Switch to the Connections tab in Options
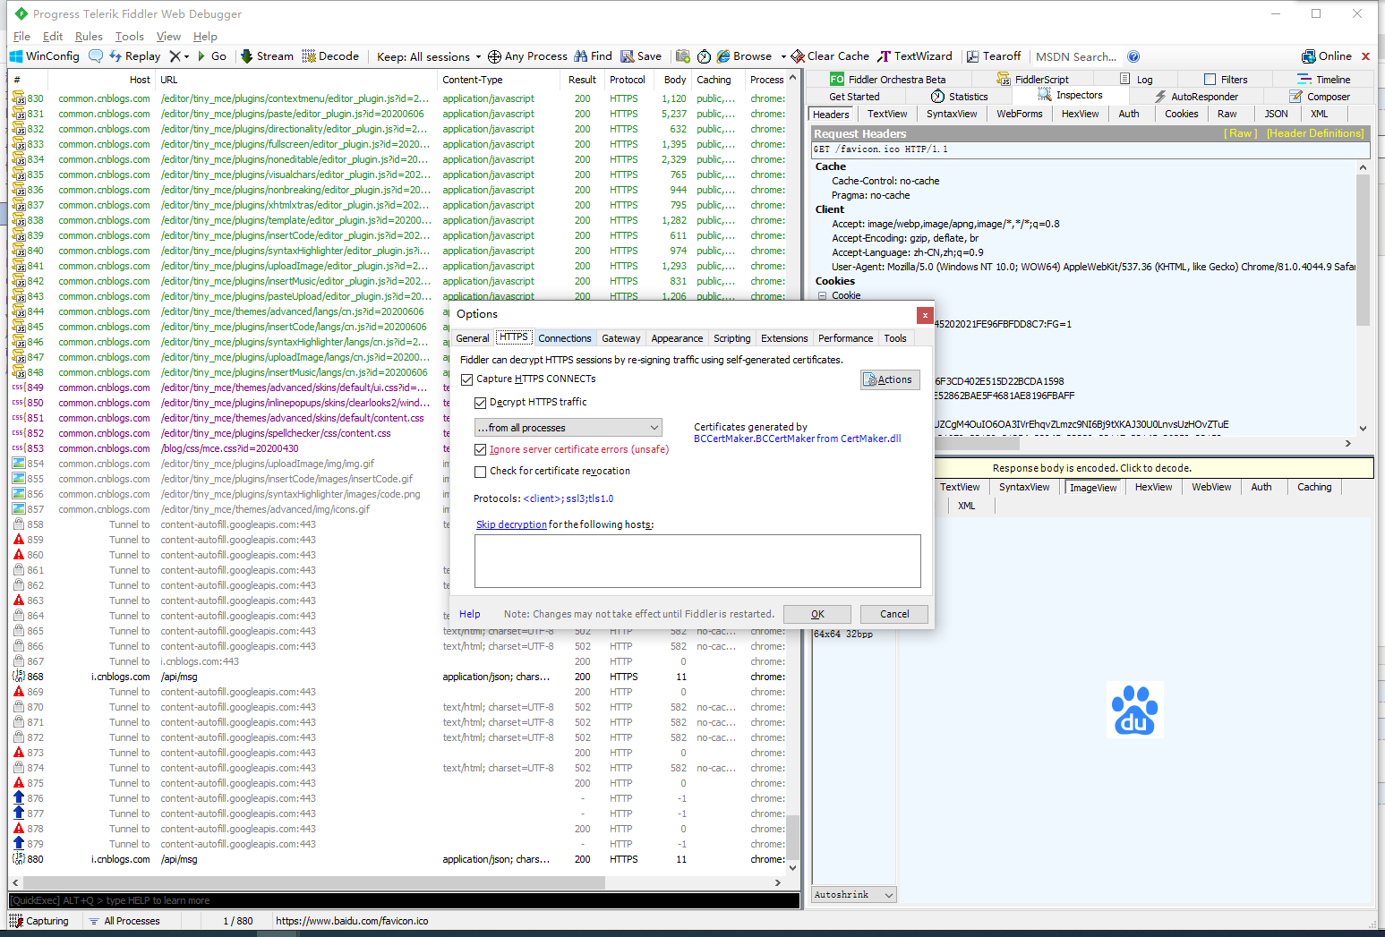This screenshot has height=937, width=1385. 565,338
